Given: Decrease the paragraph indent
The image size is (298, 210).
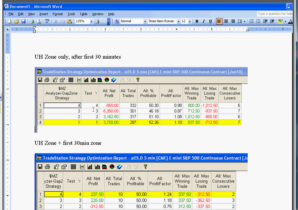Looking at the screenshot, I should pos(265,21).
